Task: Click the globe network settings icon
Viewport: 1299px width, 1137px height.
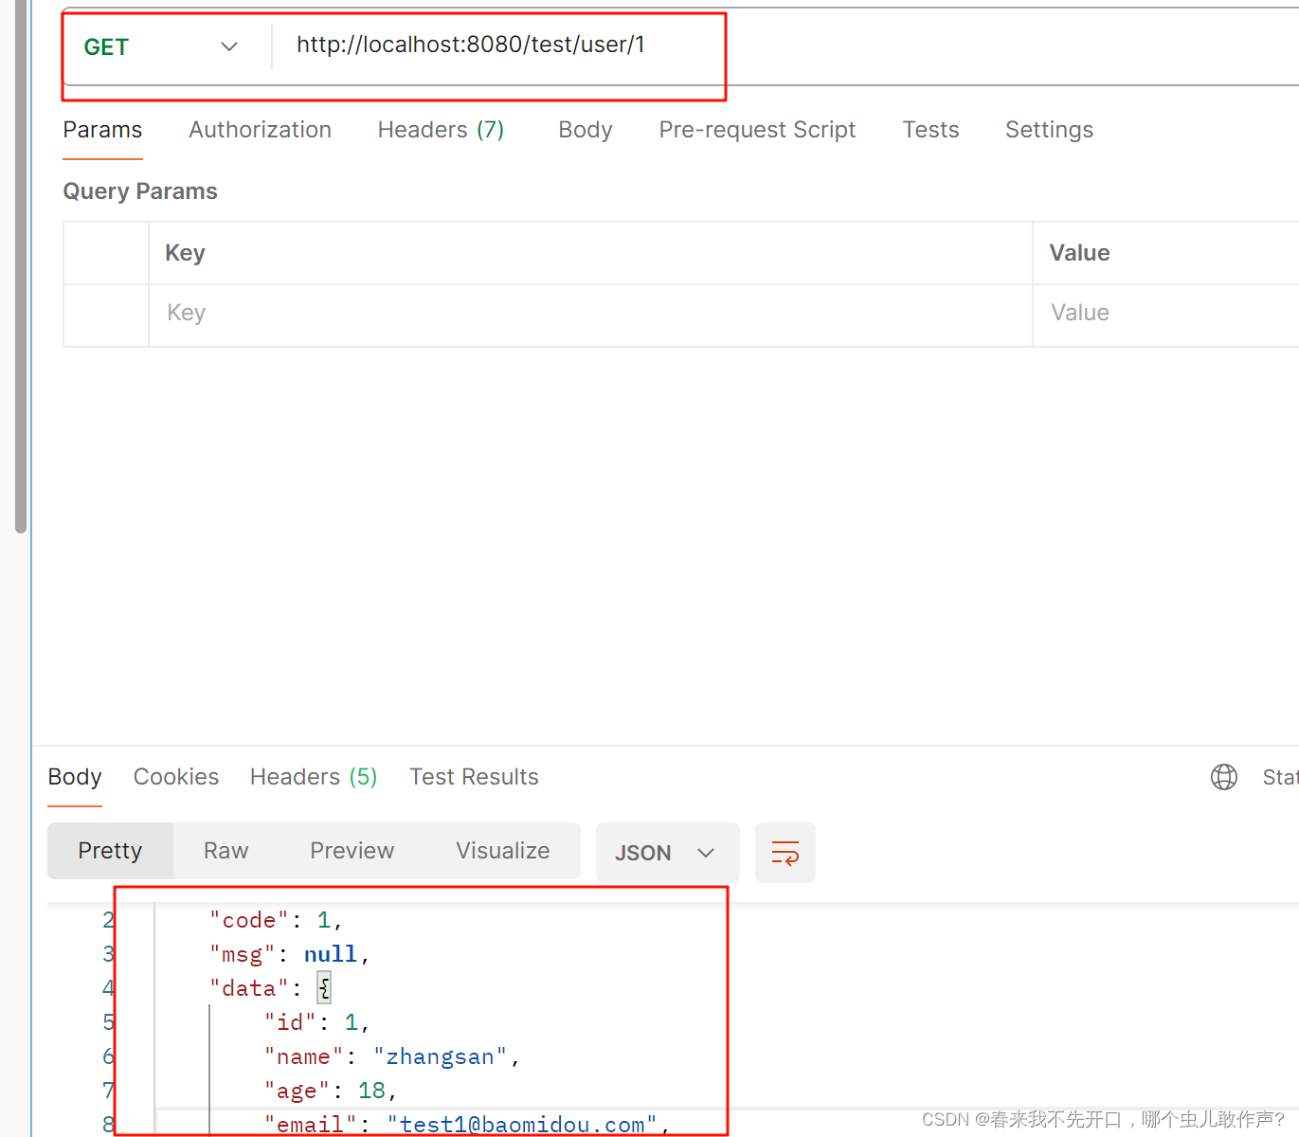Action: coord(1223,777)
